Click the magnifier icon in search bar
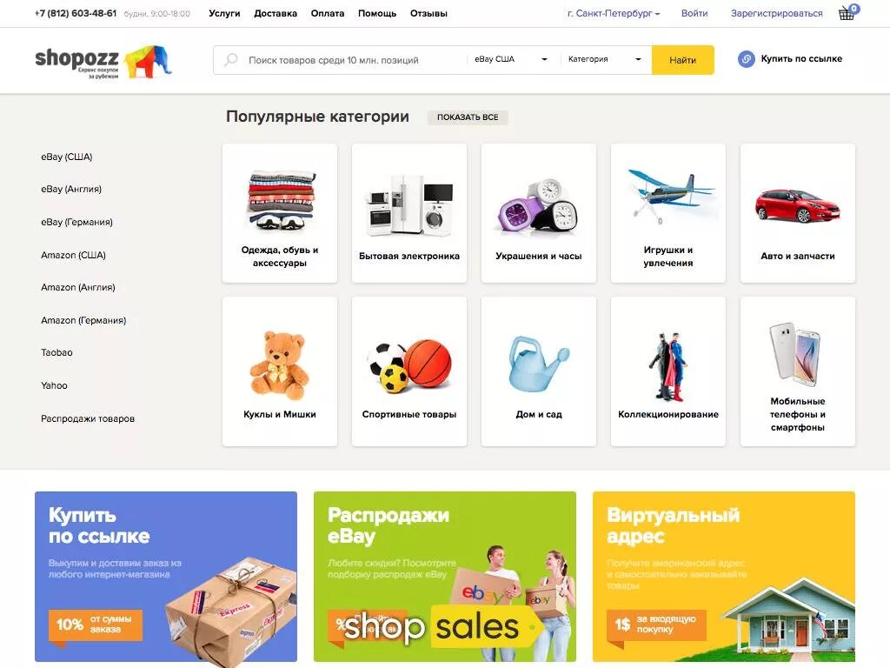Image resolution: width=890 pixels, height=668 pixels. 231,60
